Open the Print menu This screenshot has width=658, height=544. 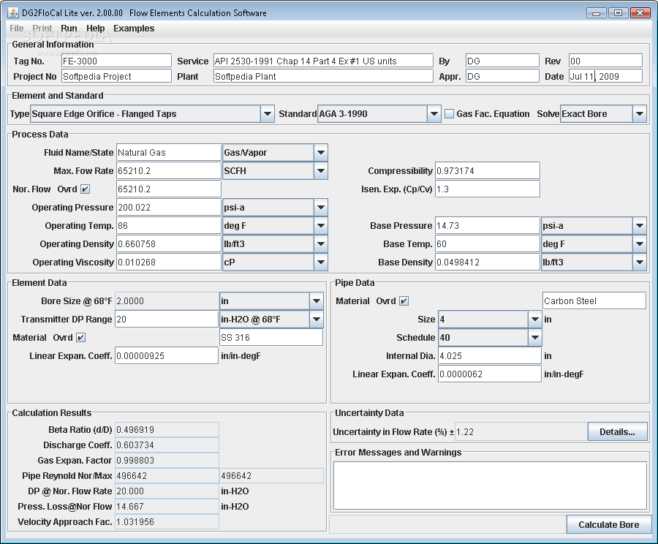[x=42, y=29]
